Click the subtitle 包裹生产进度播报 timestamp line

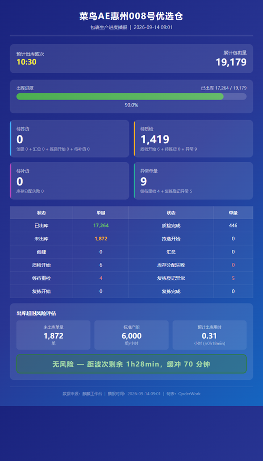131,27
